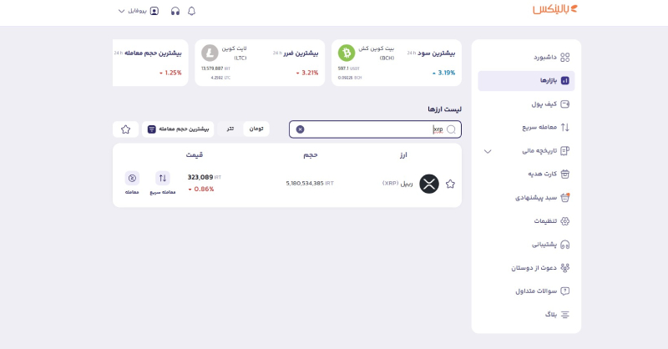Click the XRP coin logo in the list

(429, 184)
